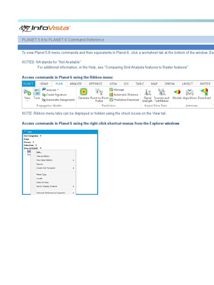
Task: Click the Sites (2/2/6/0) heading text
Action: (x=31, y=148)
